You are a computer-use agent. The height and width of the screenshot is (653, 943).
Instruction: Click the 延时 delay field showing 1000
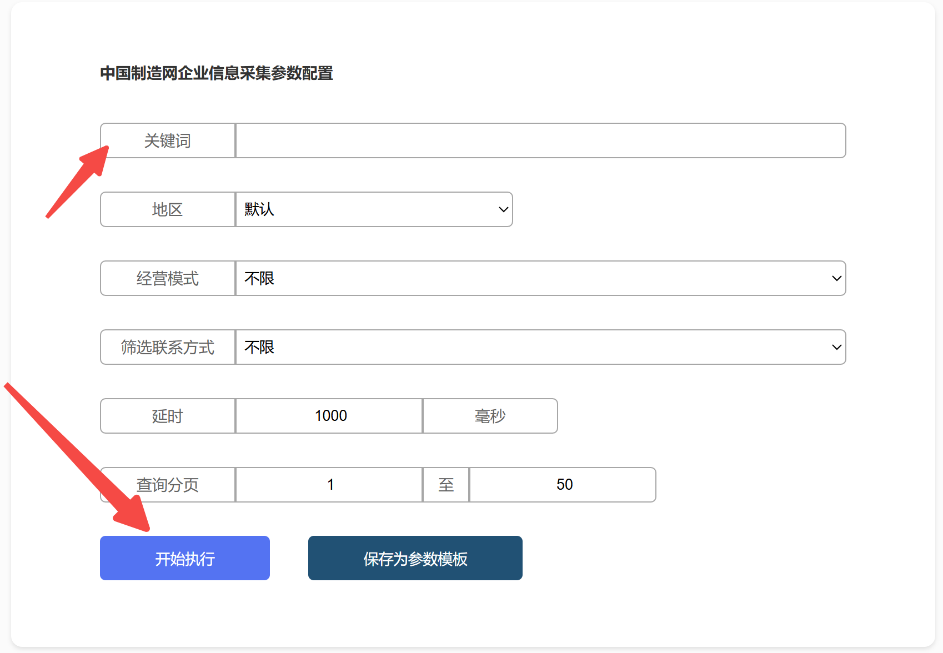(x=329, y=416)
